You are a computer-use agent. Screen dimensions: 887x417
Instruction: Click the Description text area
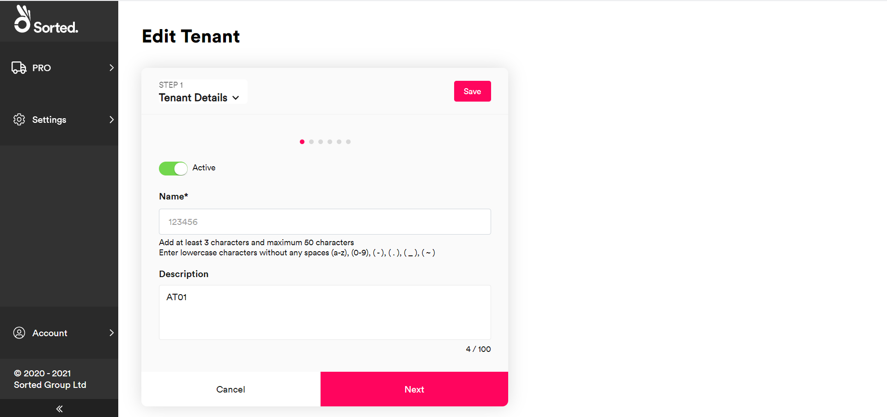(x=325, y=312)
